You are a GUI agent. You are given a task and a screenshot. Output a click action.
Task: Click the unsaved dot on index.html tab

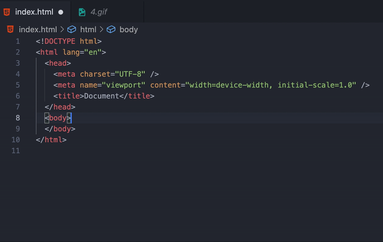tap(61, 12)
